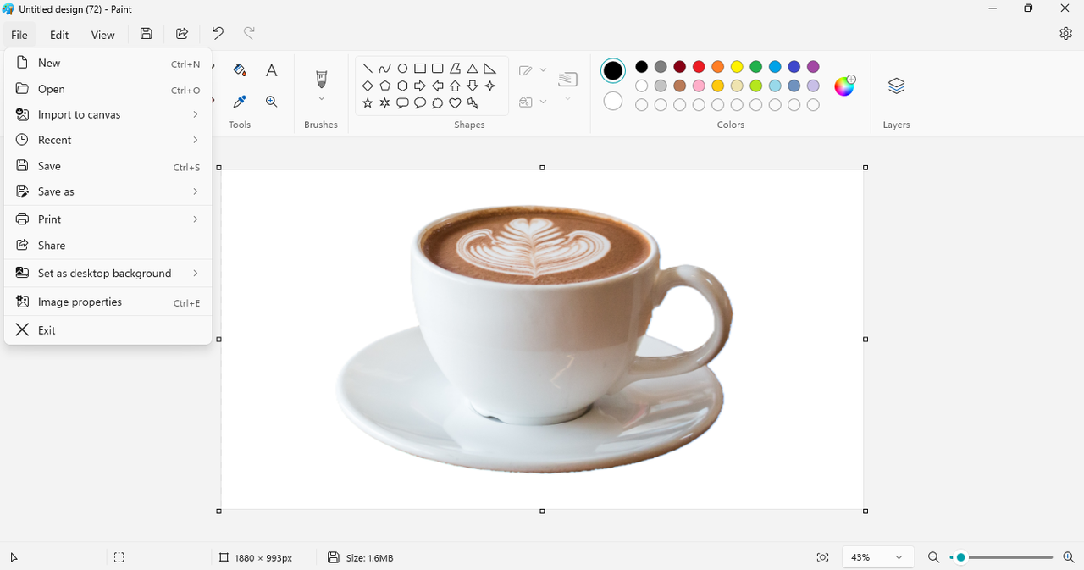Choose the five-point star shape
1084x570 pixels.
(x=368, y=103)
